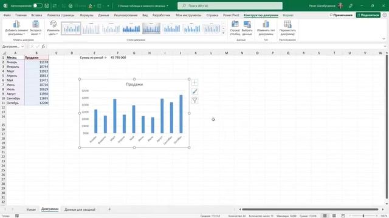Image resolution: width=389 pixels, height=218 pixels.
Task: Click the horizontal scrollbar
Action: coord(310,210)
